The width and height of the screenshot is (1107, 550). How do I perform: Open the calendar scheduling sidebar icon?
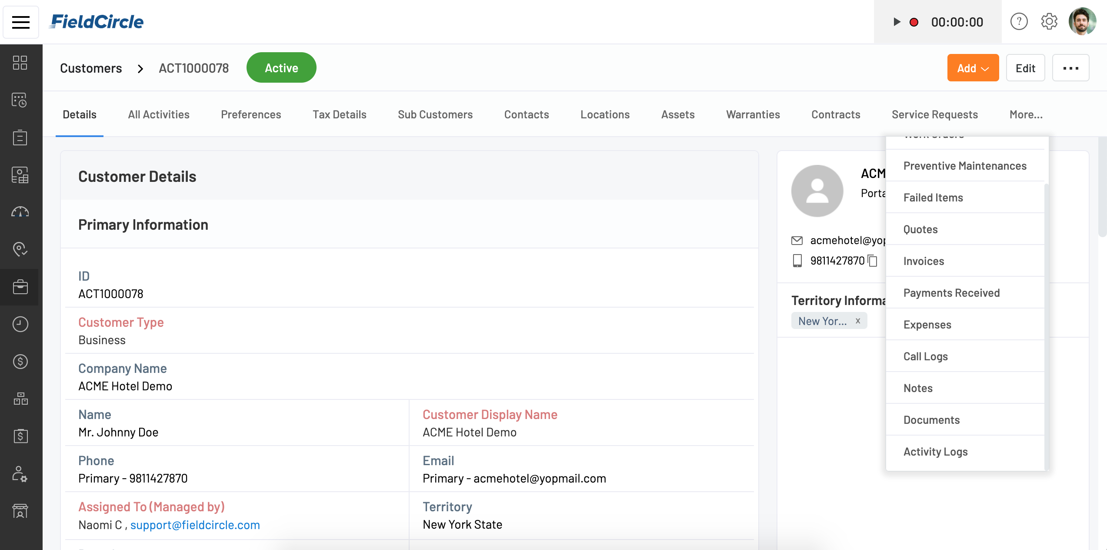click(20, 100)
